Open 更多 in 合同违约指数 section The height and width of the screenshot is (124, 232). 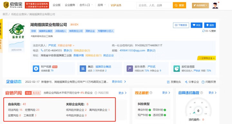[x=212, y=93]
